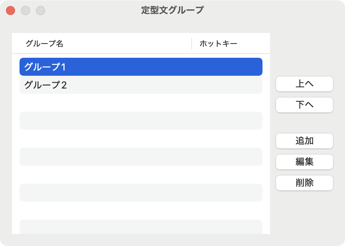The image size is (345, 246).
Task: Click the グループ1 name text
Action: tap(45, 67)
